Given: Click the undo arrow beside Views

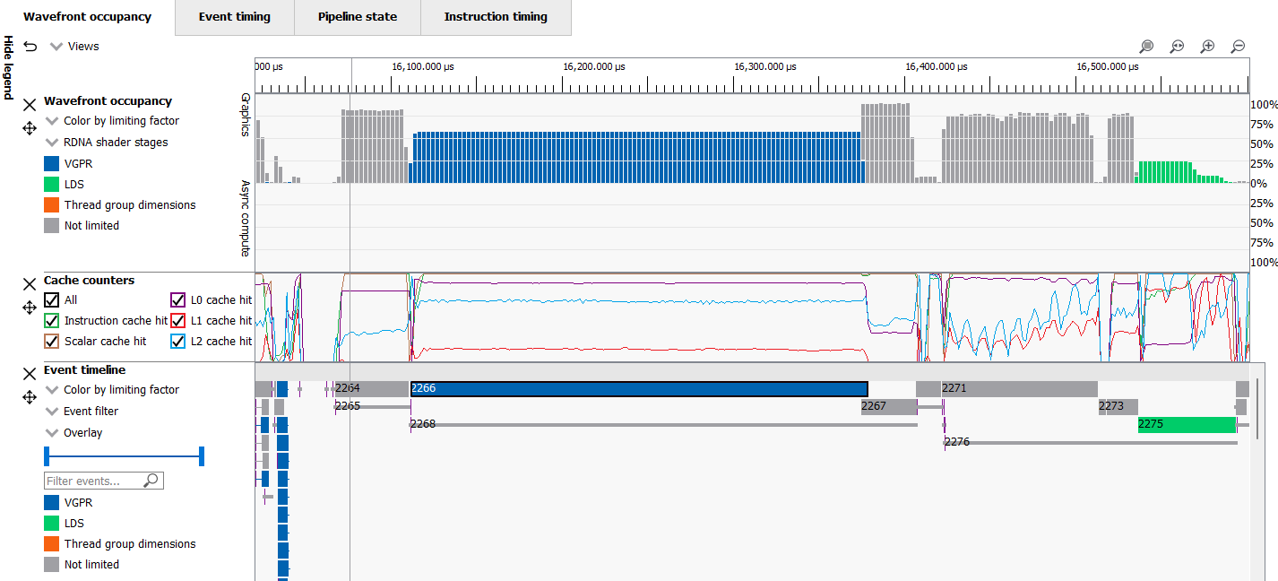Looking at the screenshot, I should pyautogui.click(x=30, y=47).
